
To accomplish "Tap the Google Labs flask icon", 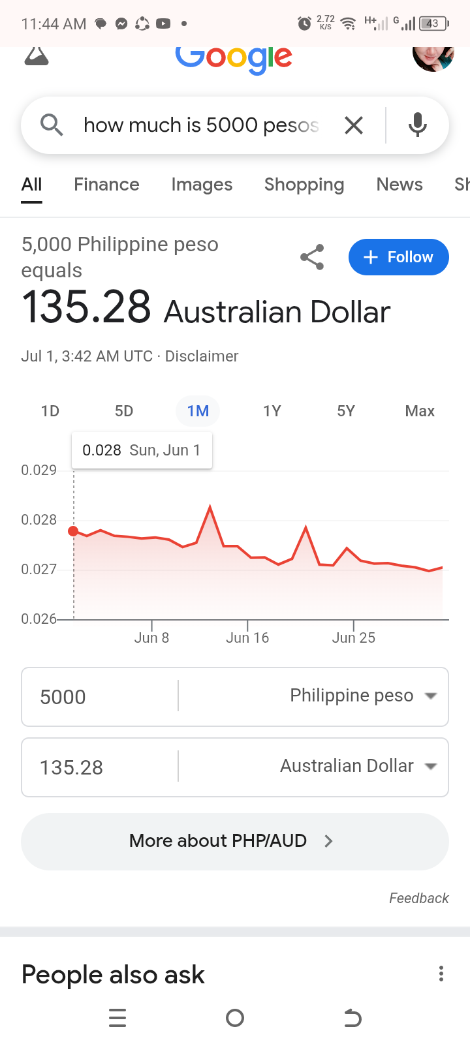I will (37, 57).
